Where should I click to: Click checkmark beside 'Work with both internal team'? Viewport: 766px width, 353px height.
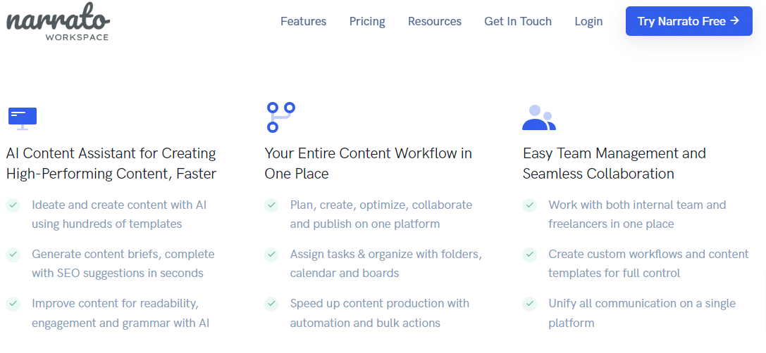click(x=529, y=205)
